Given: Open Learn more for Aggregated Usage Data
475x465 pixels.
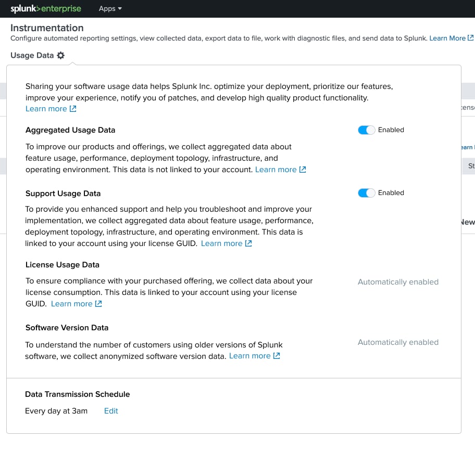Looking at the screenshot, I should (276, 170).
